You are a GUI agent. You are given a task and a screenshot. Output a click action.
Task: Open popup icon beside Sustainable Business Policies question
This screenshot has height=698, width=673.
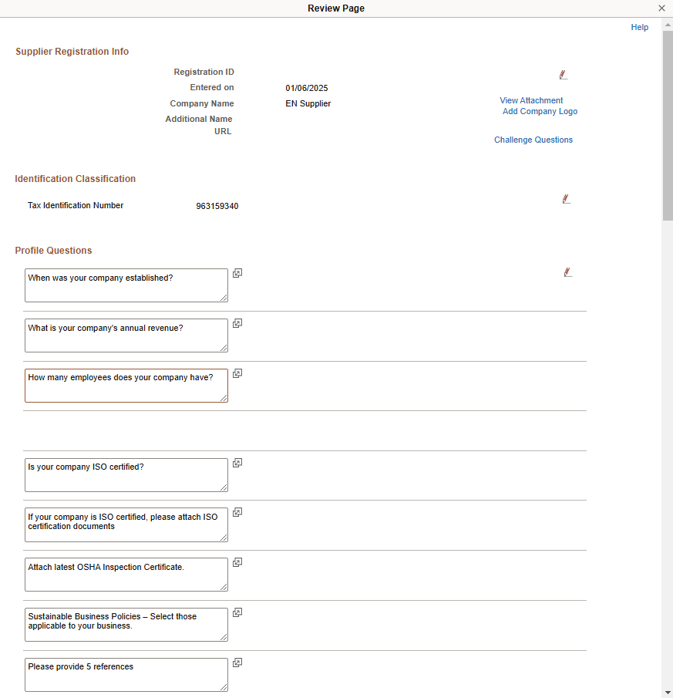237,613
